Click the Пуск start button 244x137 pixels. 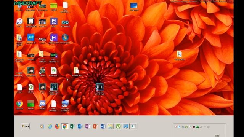[x=26, y=126]
